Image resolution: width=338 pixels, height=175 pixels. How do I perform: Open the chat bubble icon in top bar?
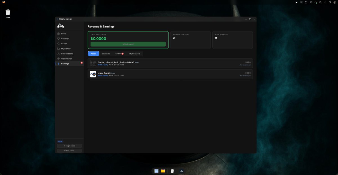321,2
